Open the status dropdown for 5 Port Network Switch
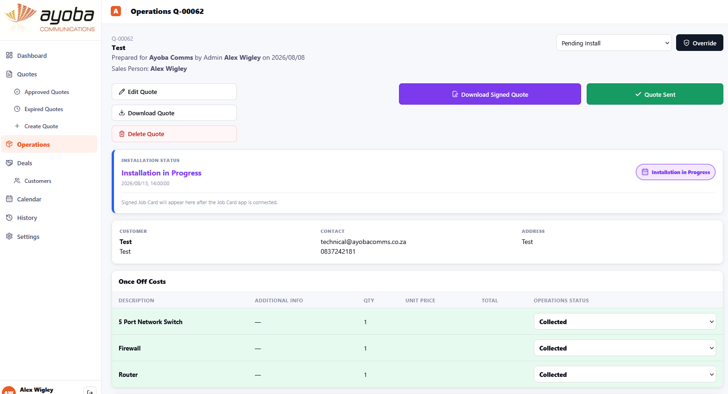The width and height of the screenshot is (728, 394). pos(625,322)
